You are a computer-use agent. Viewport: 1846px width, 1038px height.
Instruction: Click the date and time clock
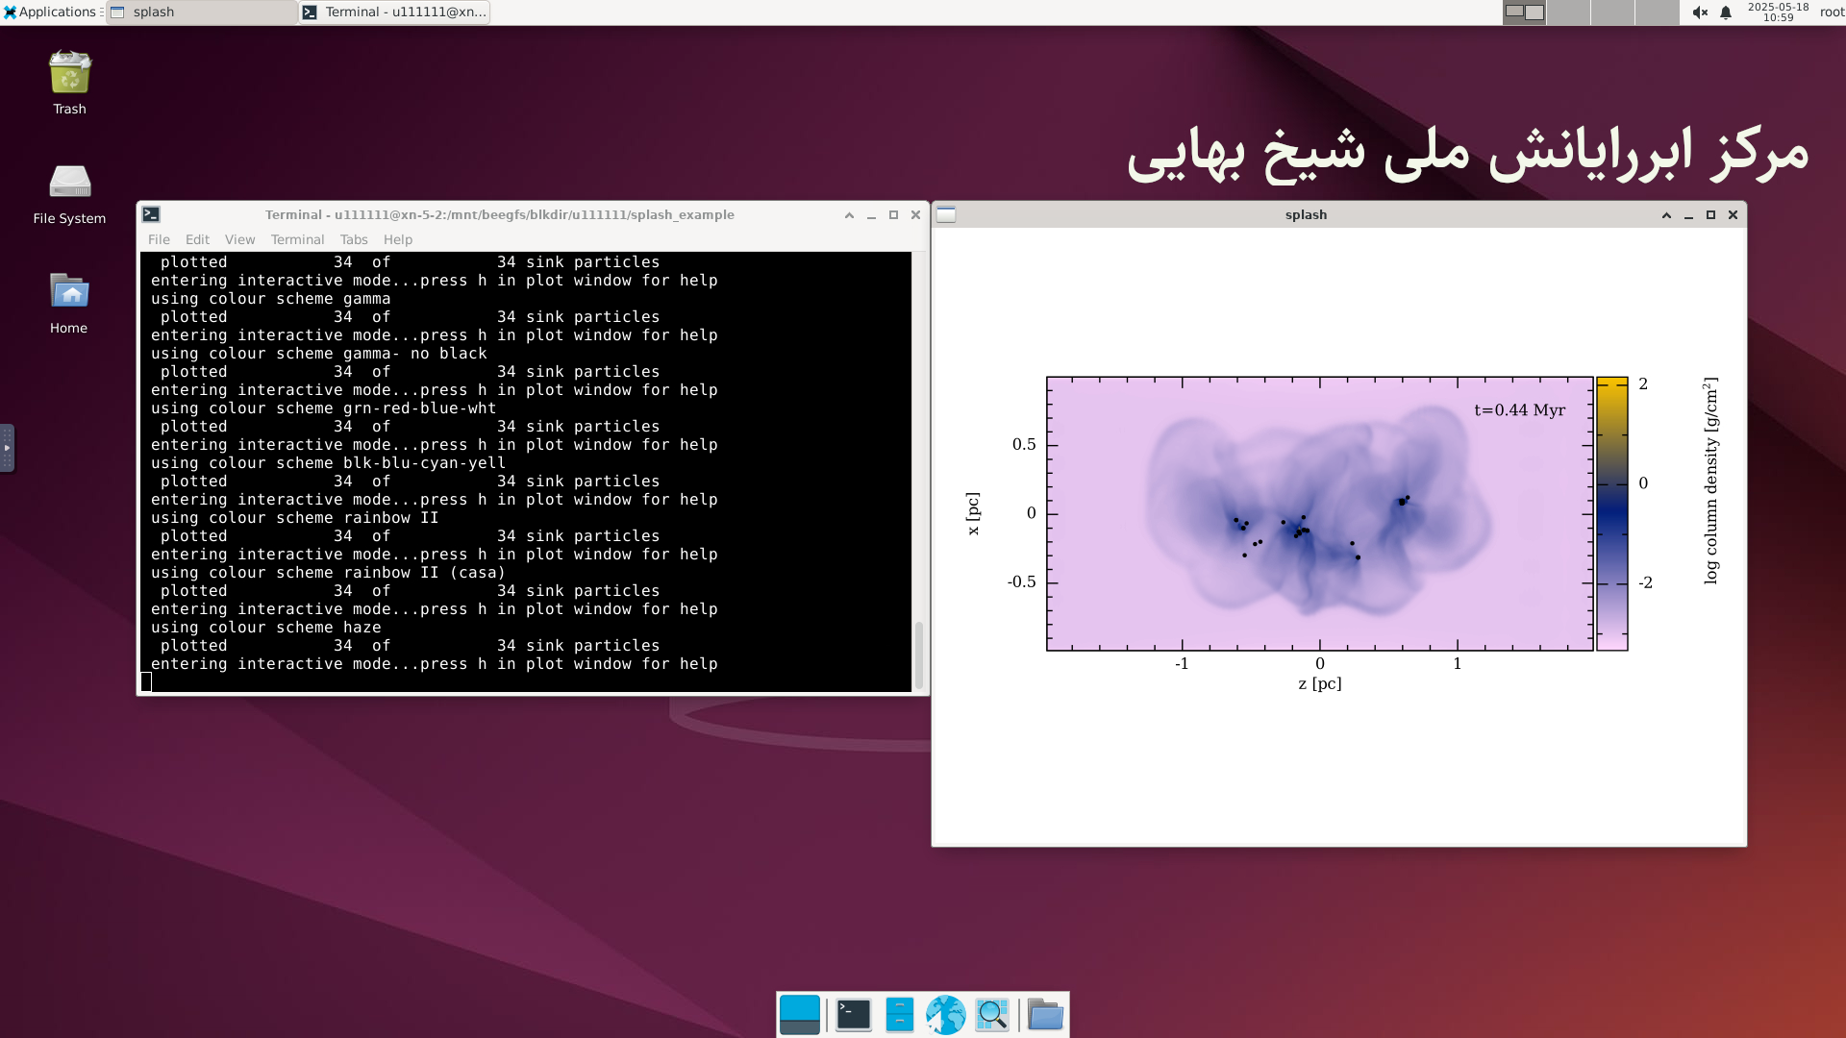click(1778, 12)
